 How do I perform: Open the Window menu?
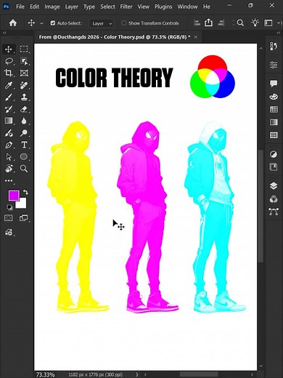(x=187, y=7)
